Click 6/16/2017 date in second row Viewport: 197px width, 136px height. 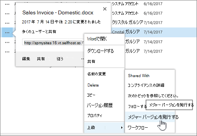click(153, 13)
